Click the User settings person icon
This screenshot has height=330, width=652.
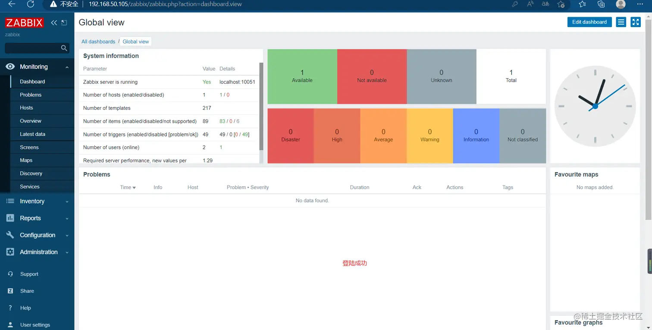10,325
